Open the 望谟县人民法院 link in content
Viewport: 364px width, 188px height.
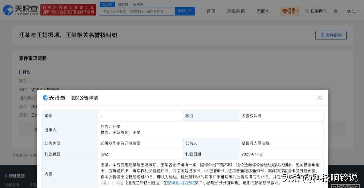click(181, 183)
